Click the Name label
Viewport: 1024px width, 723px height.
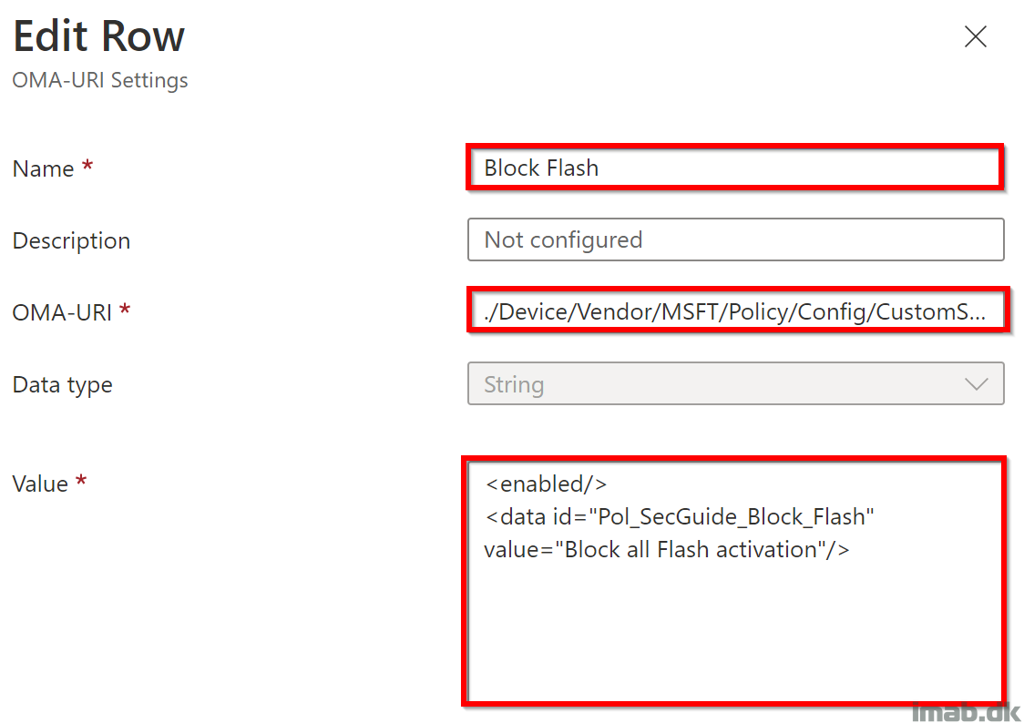(43, 169)
